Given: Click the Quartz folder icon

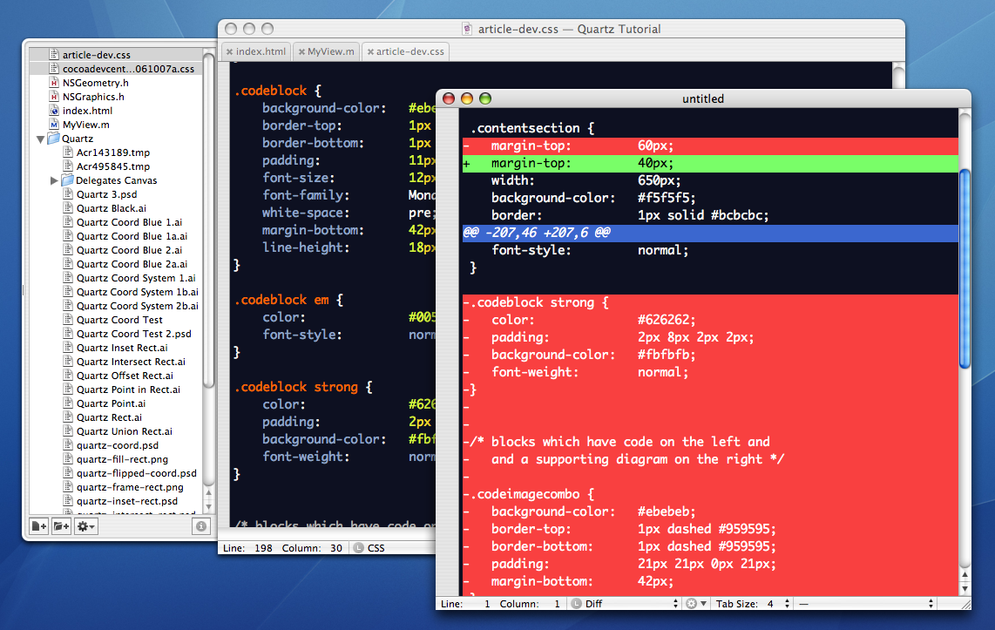Looking at the screenshot, I should click(x=53, y=139).
